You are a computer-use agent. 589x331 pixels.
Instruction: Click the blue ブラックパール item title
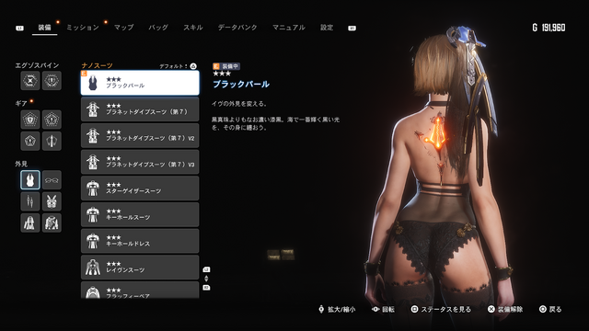pos(241,84)
